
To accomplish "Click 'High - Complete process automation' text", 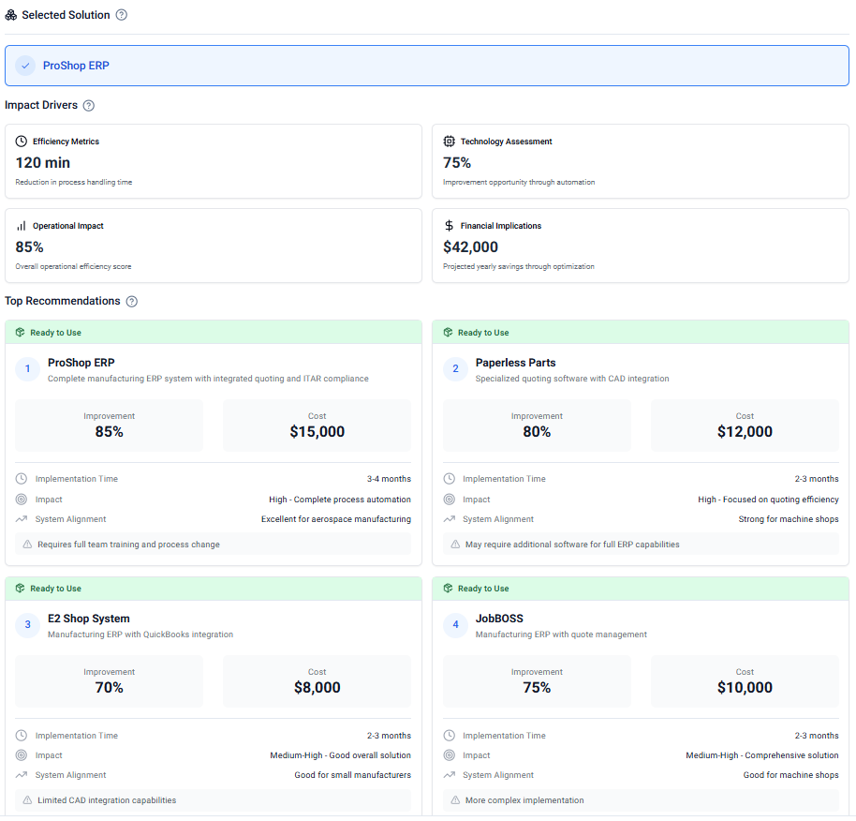I will click(340, 500).
